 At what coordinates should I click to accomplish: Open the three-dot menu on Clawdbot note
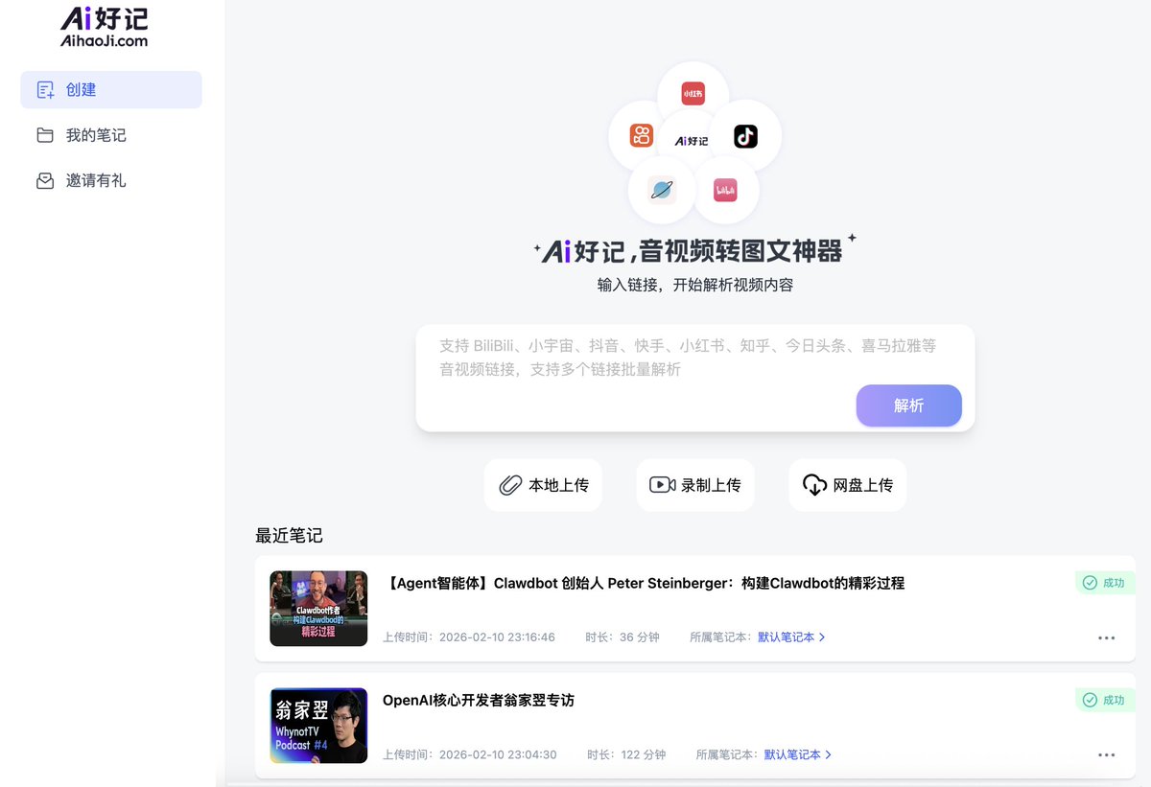[1107, 637]
